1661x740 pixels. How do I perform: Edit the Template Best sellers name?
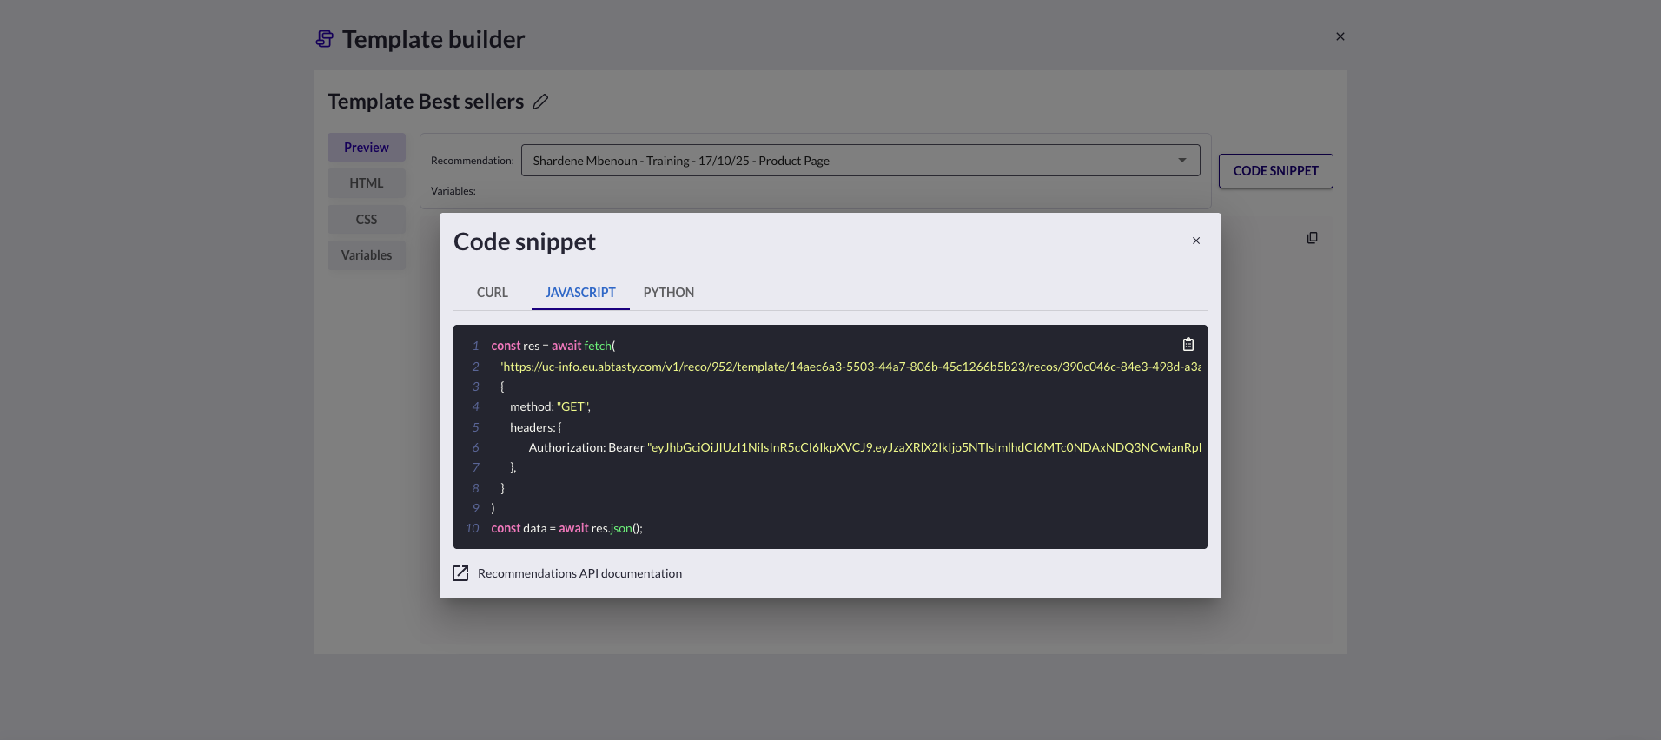click(x=540, y=102)
